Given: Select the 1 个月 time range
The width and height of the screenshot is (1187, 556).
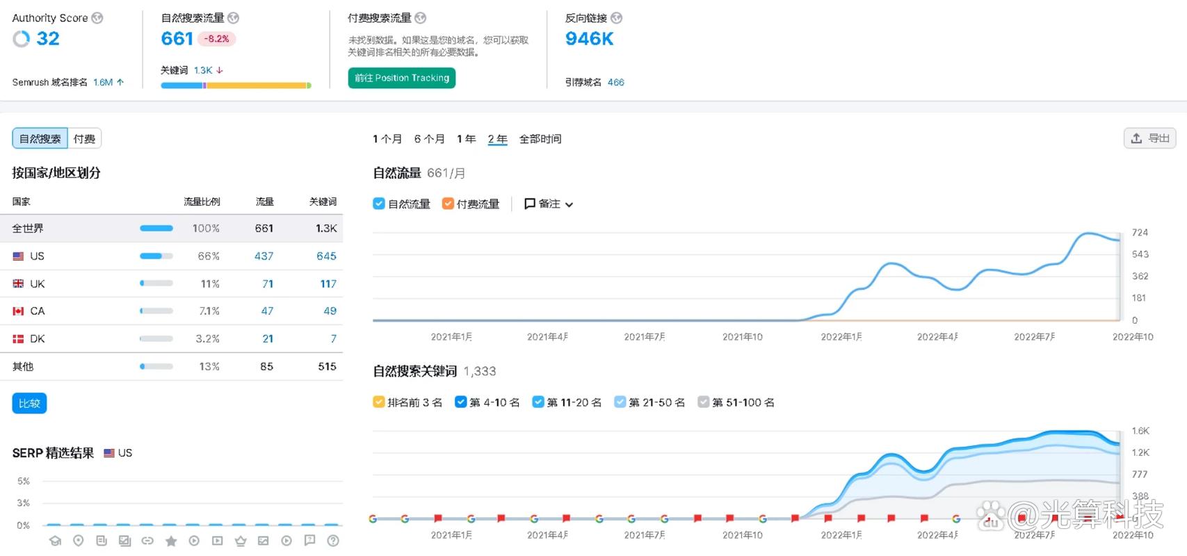Looking at the screenshot, I should click(387, 139).
